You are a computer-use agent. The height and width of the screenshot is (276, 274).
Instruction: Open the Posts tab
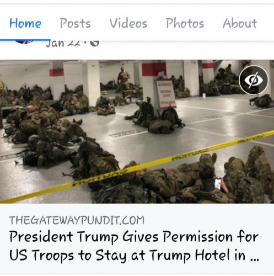[76, 23]
